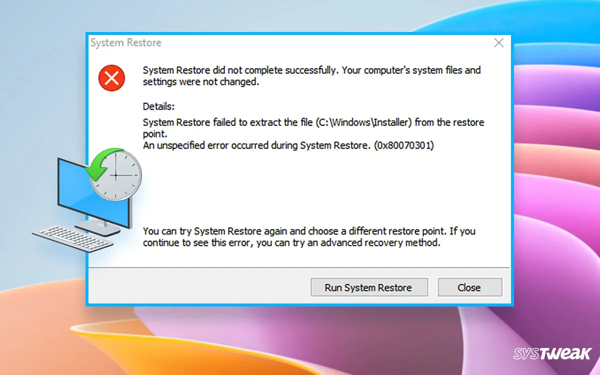Click the Close button in the dialog
600x375 pixels.
click(x=469, y=287)
